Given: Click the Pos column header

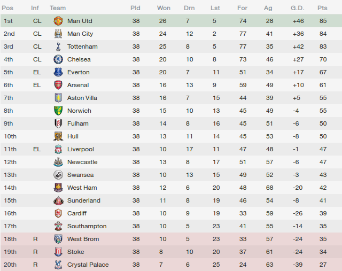Looking at the screenshot, I should tap(7, 8).
